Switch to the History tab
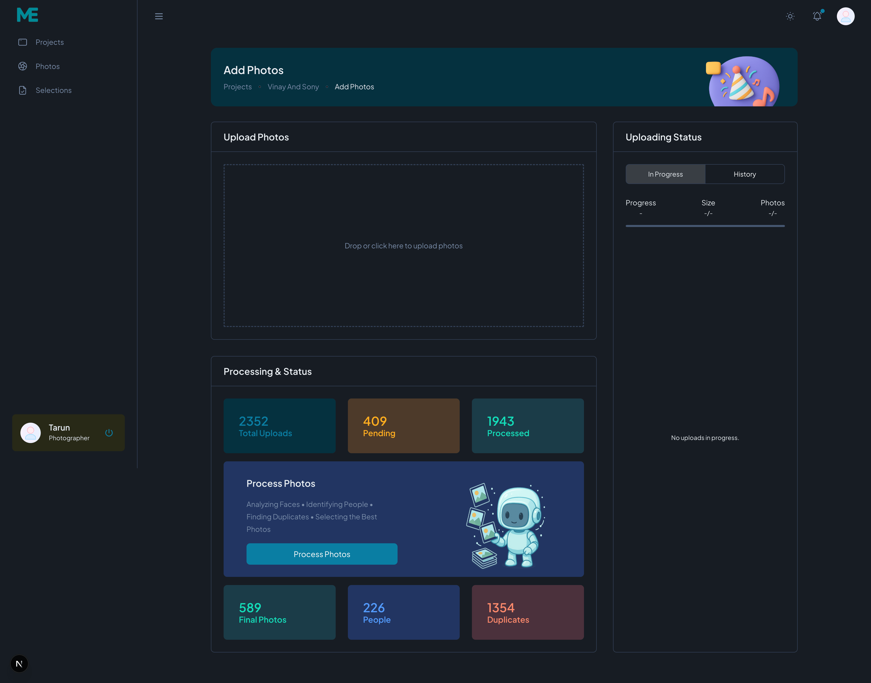Screen dimensions: 871x683 tap(745, 174)
